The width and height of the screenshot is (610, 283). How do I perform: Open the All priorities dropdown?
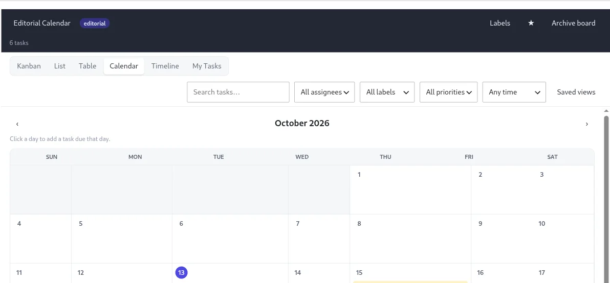point(449,92)
